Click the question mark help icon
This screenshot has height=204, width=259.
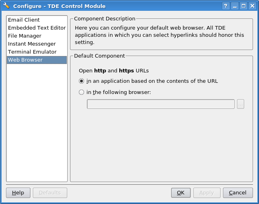point(226,6)
